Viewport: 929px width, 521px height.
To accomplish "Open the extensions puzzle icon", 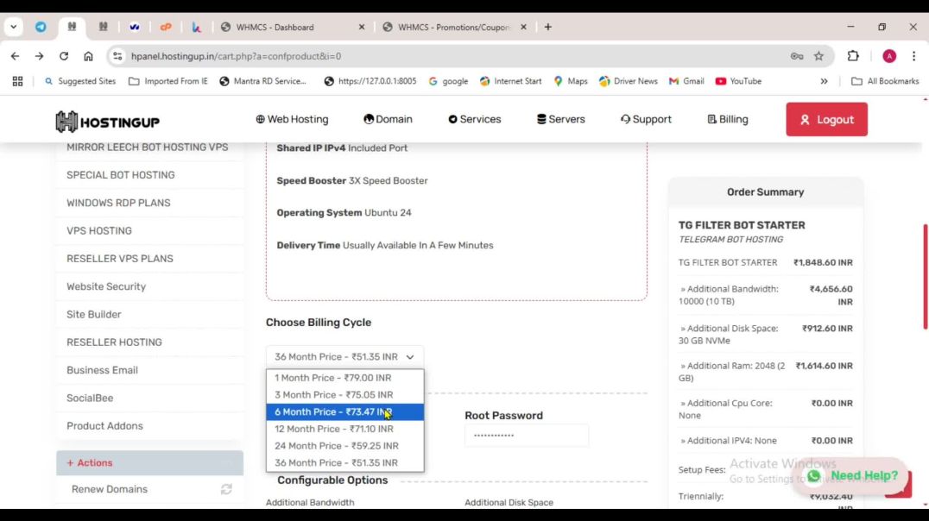I will tap(853, 56).
